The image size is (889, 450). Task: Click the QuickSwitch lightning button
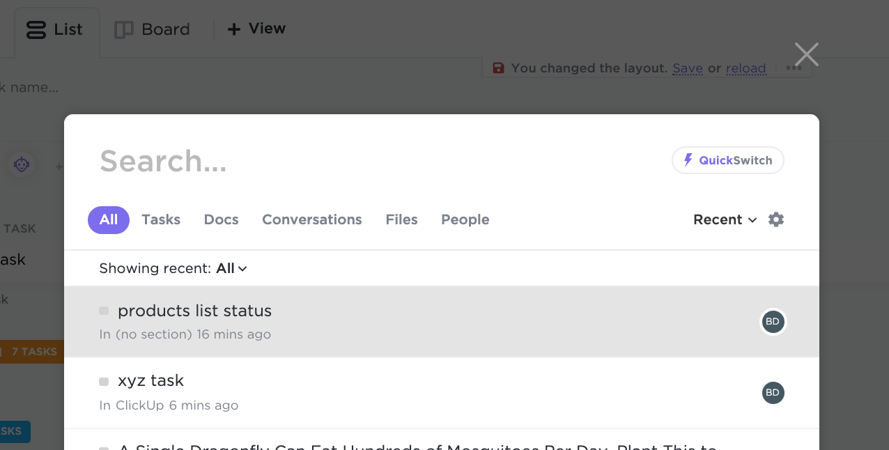[728, 160]
